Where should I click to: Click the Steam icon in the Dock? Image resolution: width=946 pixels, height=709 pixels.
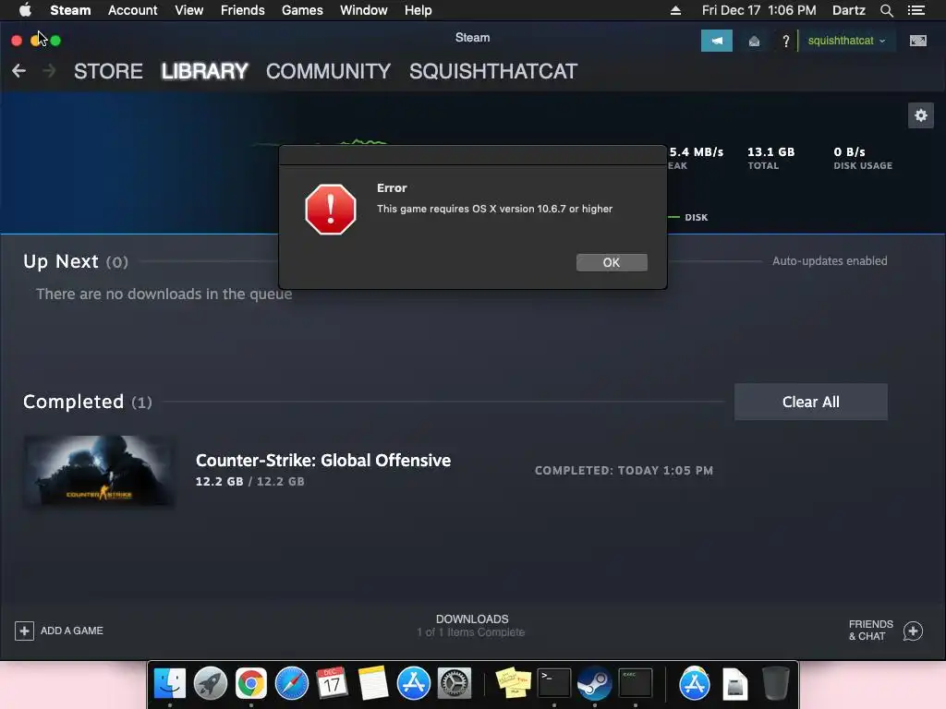(x=594, y=684)
